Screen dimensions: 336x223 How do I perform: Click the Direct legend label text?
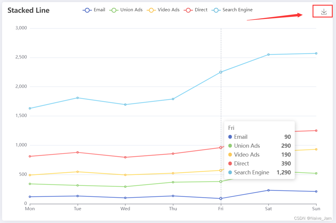pos(201,10)
